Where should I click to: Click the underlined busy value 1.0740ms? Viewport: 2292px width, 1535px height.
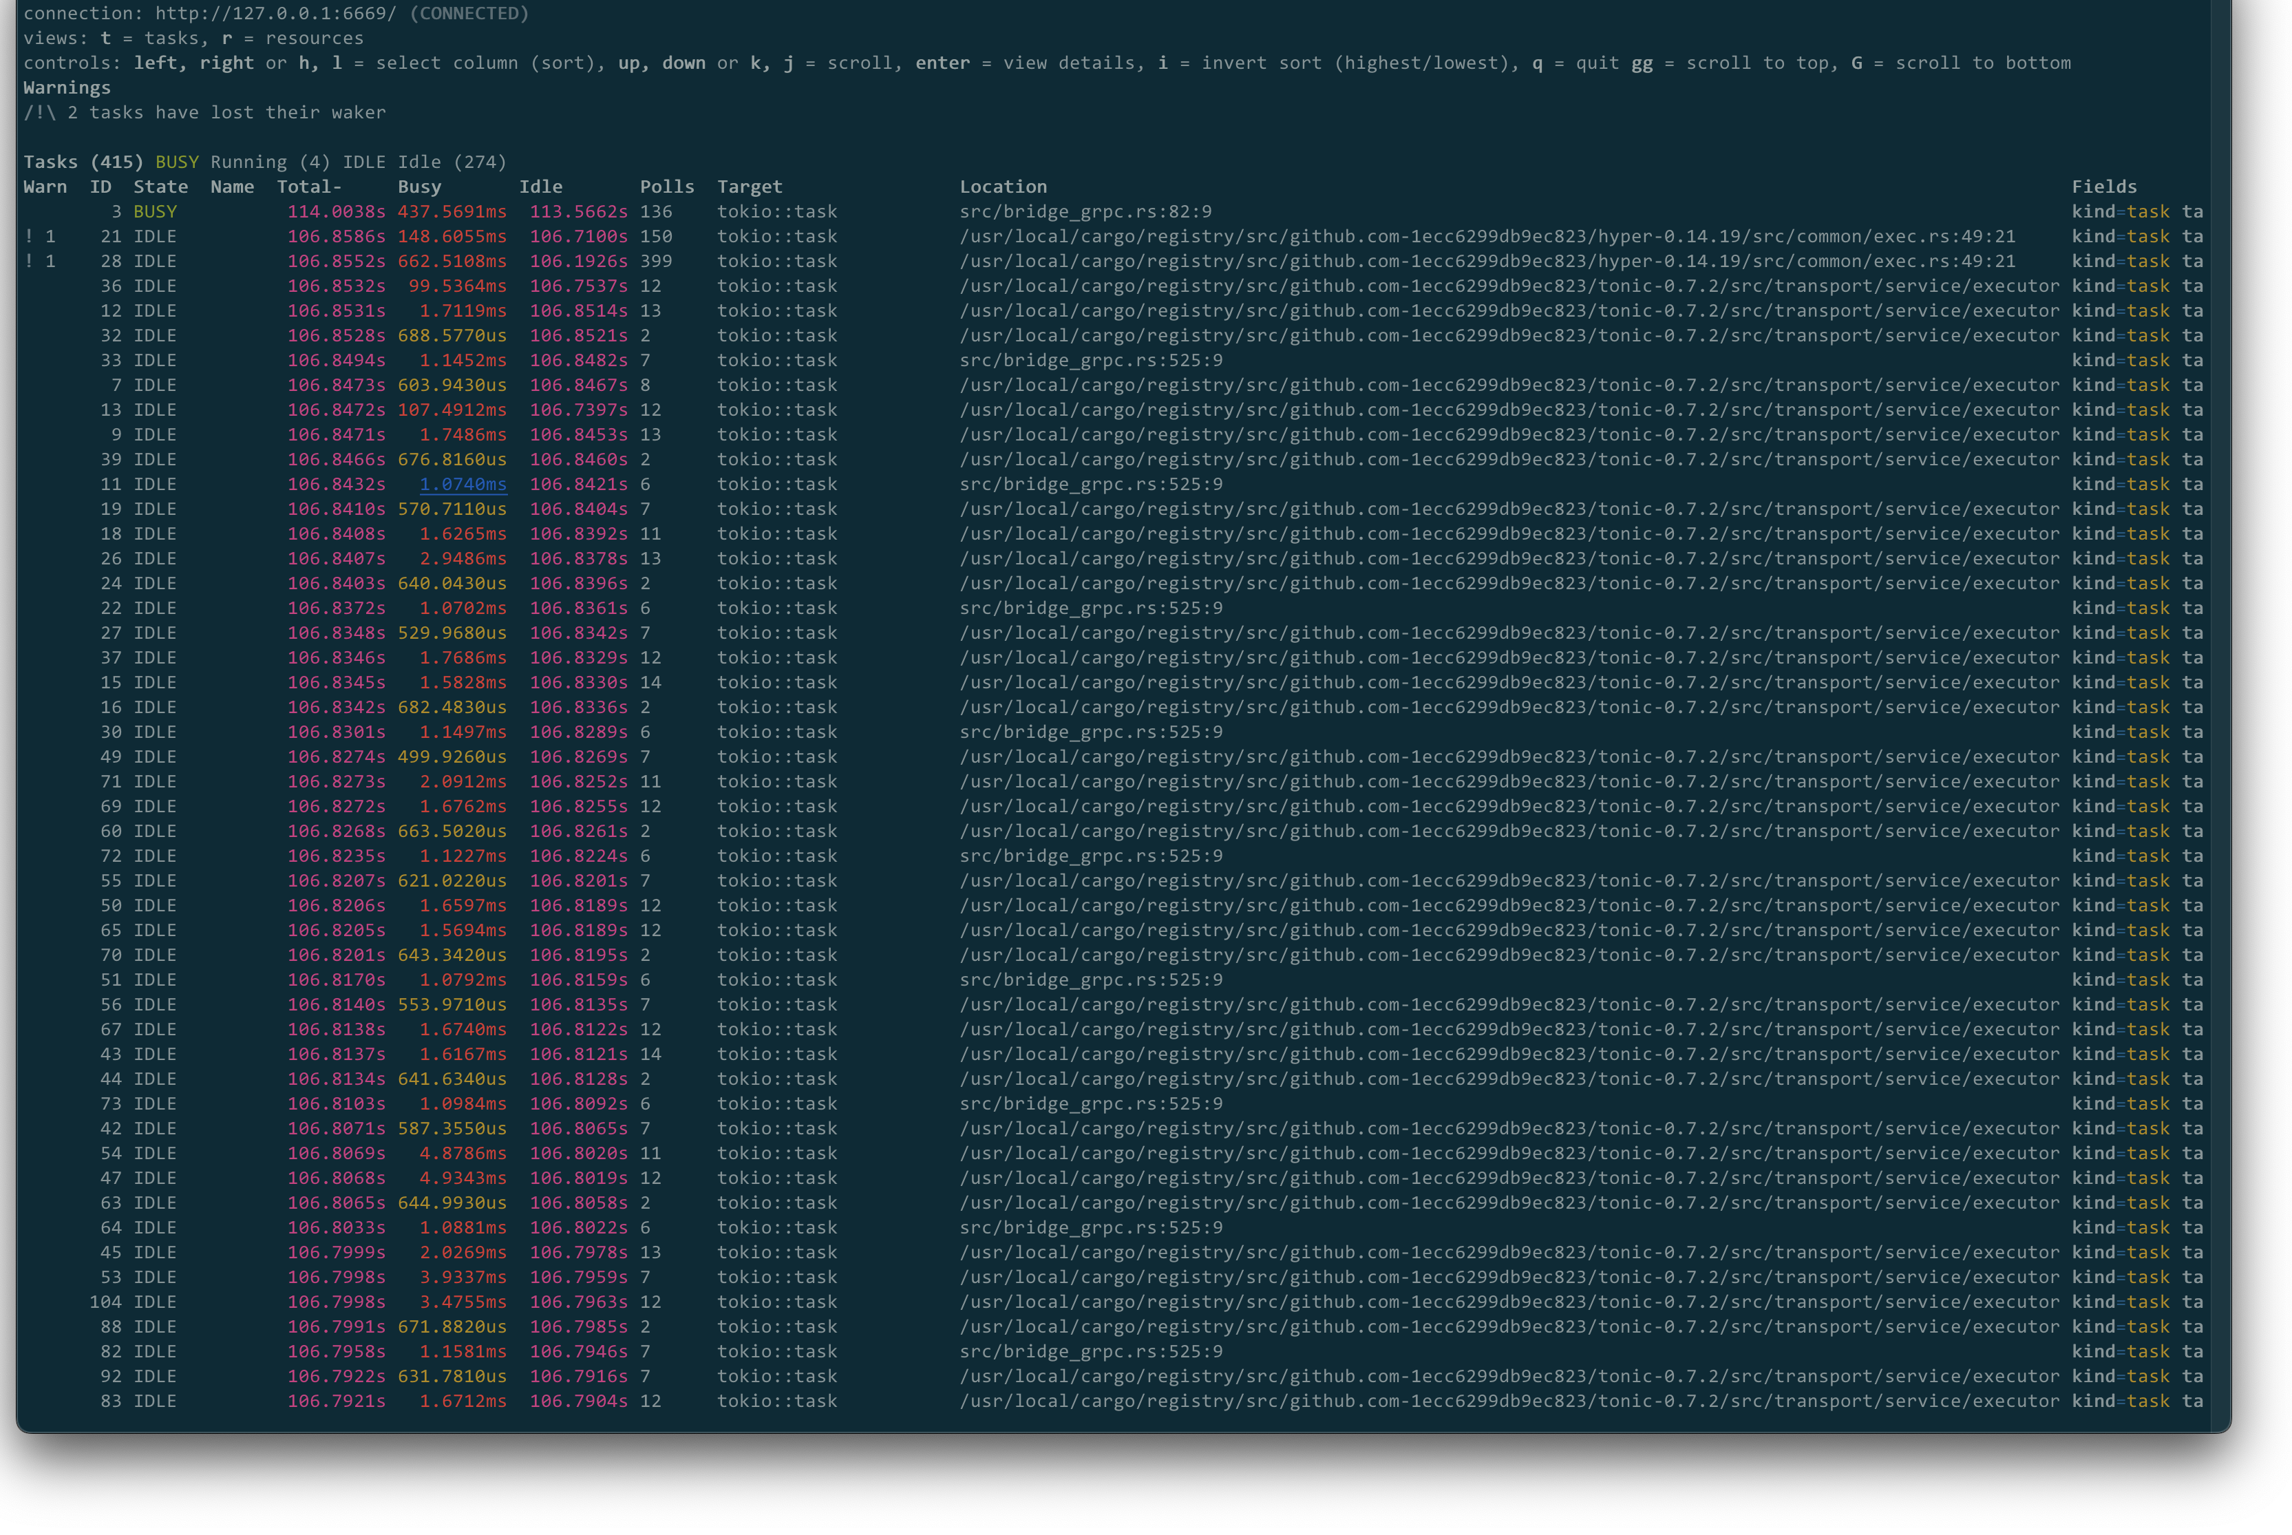click(463, 484)
